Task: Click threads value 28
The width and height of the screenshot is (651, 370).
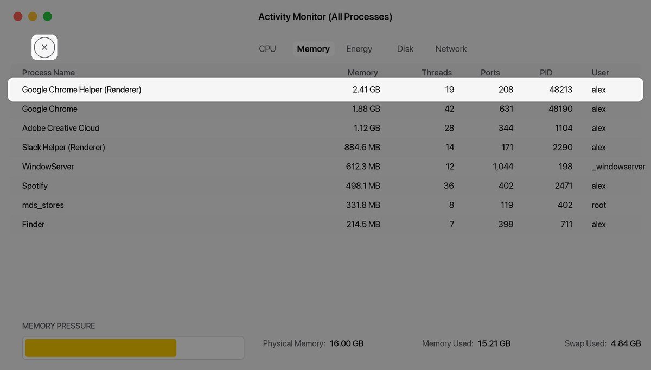Action: [x=449, y=128]
